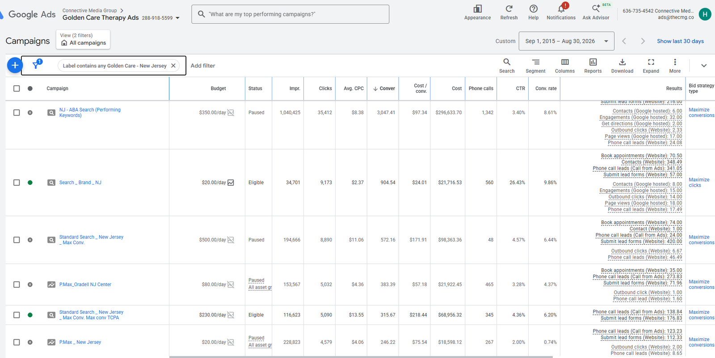Image resolution: width=715 pixels, height=358 pixels.
Task: Open the All campaigns view selector
Action: tap(83, 39)
